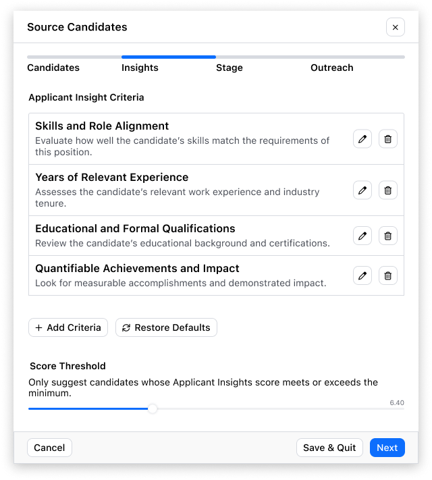
Task: Delete the Skills and Role Alignment criterion
Action: click(x=388, y=139)
